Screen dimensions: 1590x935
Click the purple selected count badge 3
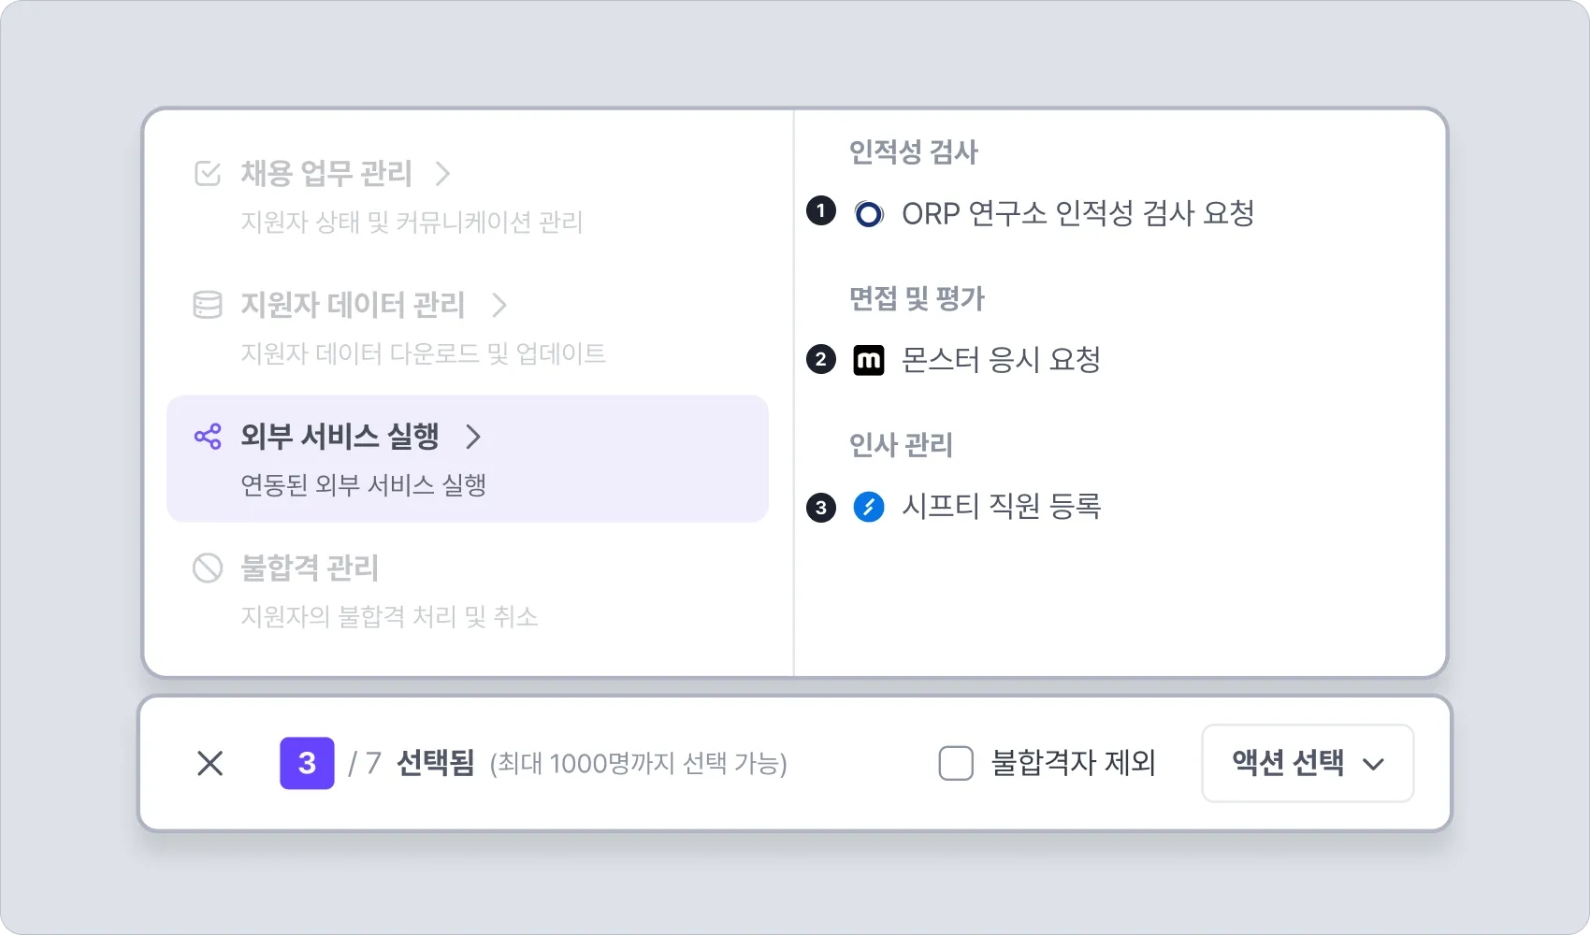[307, 763]
